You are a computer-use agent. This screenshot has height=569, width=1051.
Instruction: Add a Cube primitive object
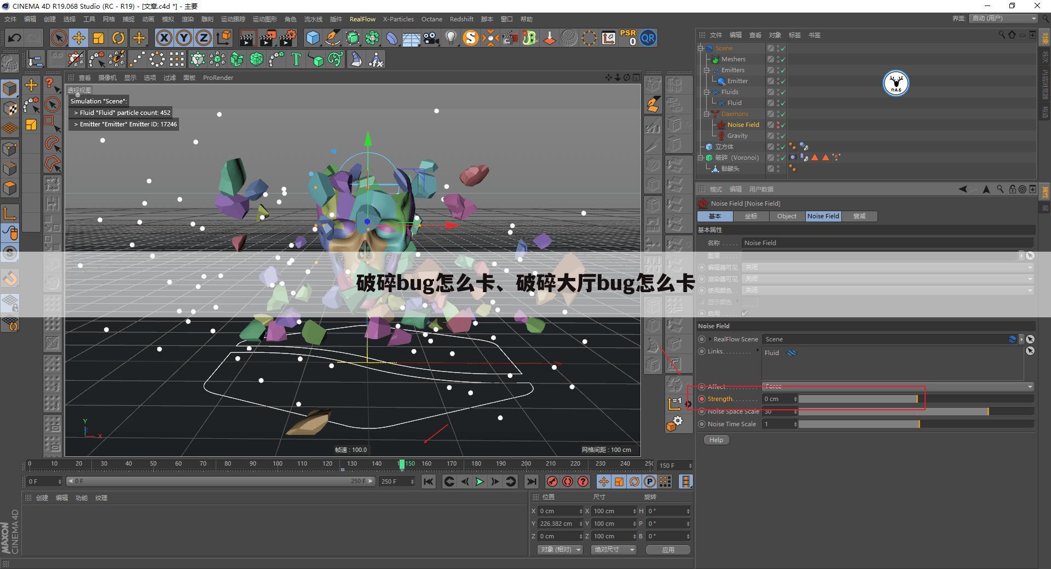tap(313, 38)
